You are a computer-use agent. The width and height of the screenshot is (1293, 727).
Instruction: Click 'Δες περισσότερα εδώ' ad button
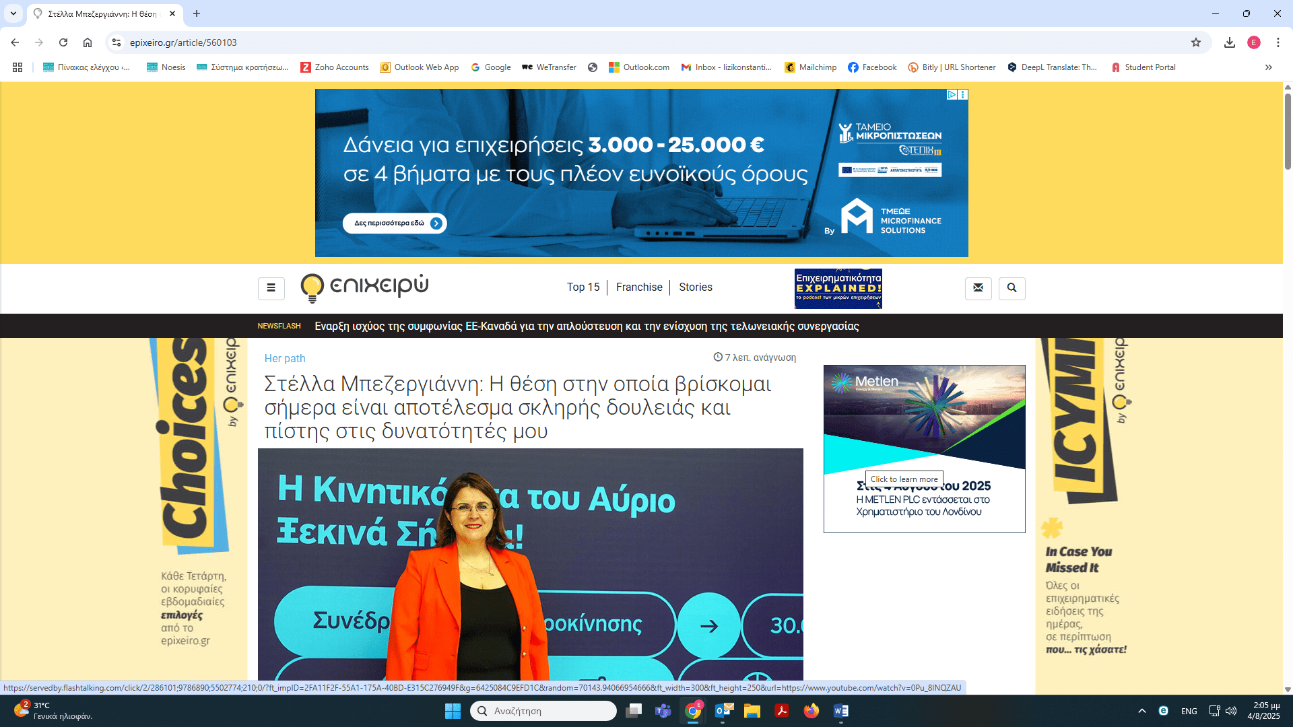click(x=395, y=223)
